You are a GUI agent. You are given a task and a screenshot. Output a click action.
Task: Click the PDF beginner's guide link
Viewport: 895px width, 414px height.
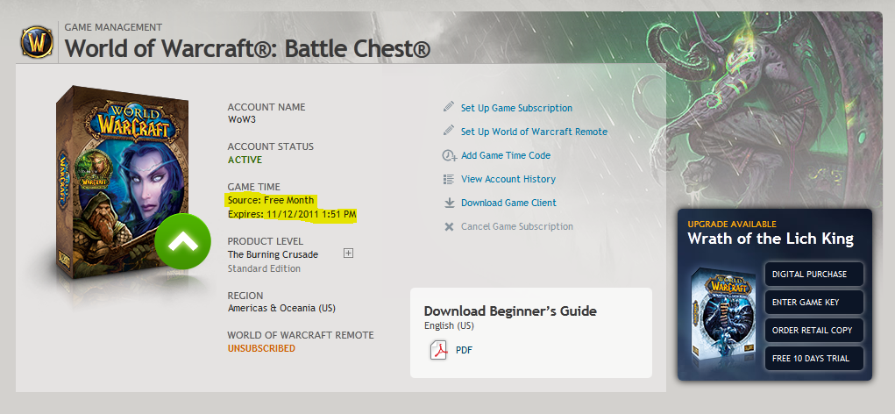464,350
